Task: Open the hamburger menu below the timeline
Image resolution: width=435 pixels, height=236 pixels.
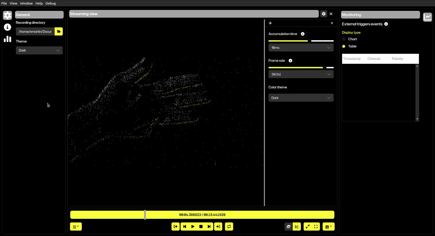Action: coord(76,227)
